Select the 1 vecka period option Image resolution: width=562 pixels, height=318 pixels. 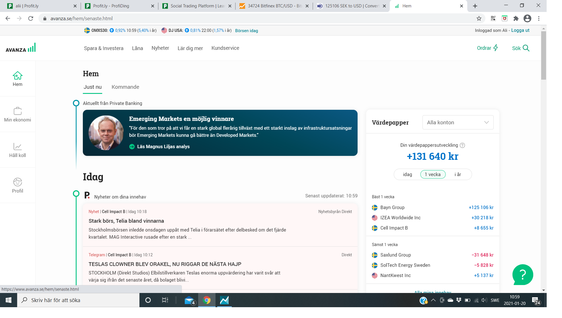pyautogui.click(x=433, y=174)
